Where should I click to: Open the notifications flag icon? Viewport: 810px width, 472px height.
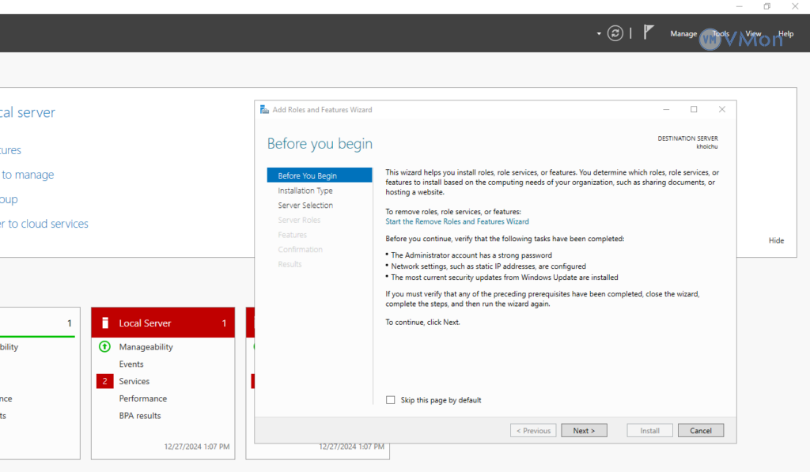pyautogui.click(x=649, y=32)
